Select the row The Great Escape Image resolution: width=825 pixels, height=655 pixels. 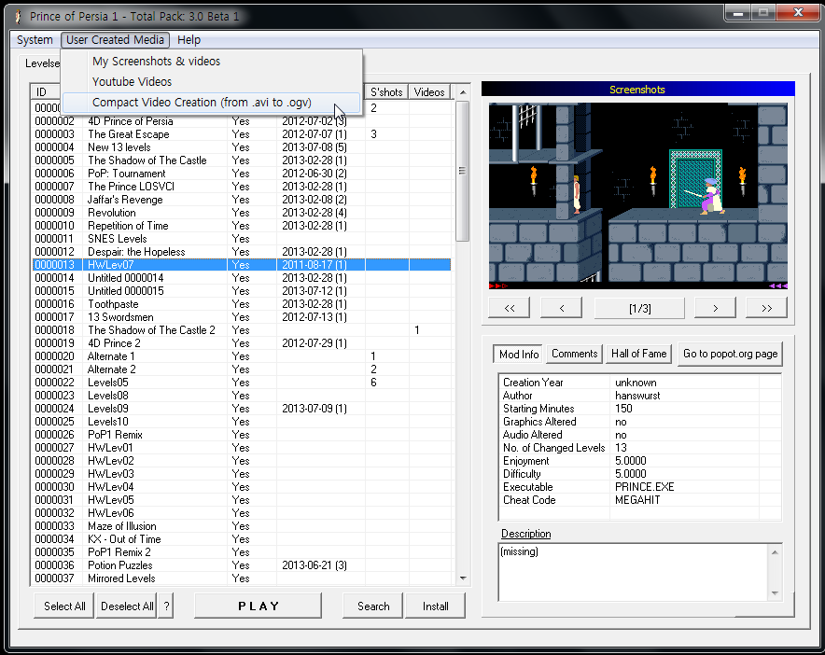point(242,134)
